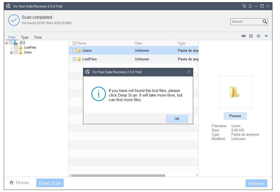The height and width of the screenshot is (192, 280).
Task: Start a Deep Scan
Action: pos(50,183)
